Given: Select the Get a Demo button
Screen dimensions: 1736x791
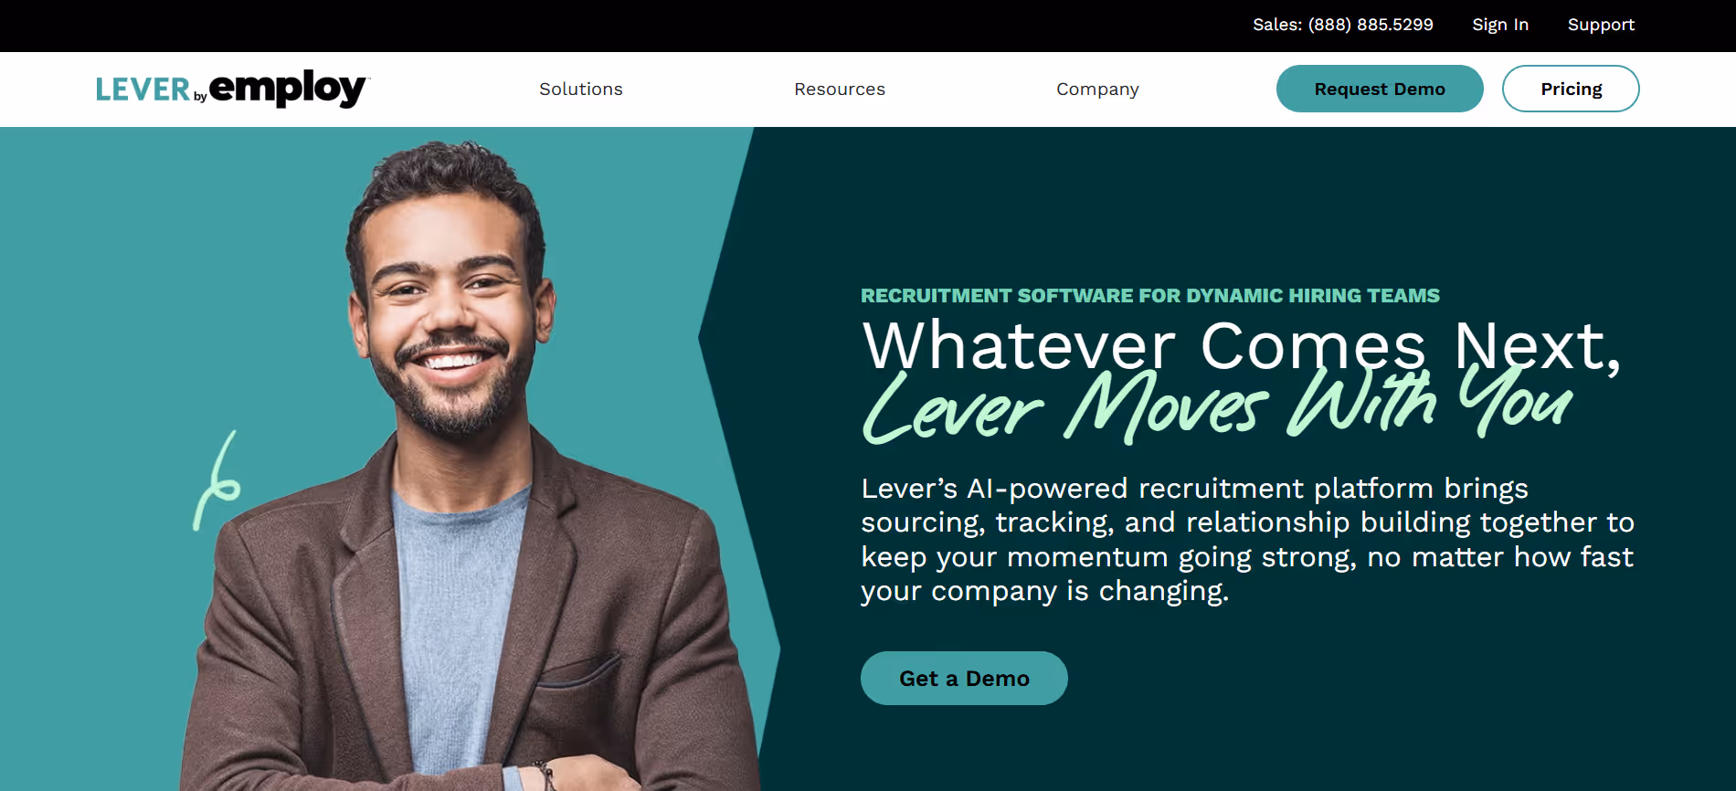Looking at the screenshot, I should pos(964,678).
